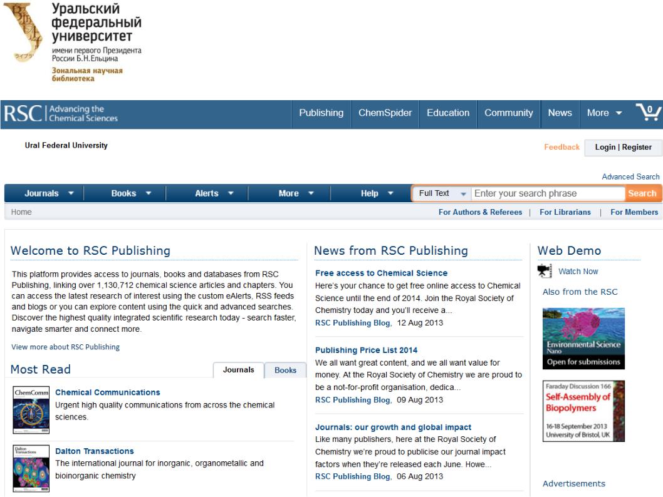The width and height of the screenshot is (663, 497).
Task: Open the Chemical Communications journal link
Action: click(107, 392)
